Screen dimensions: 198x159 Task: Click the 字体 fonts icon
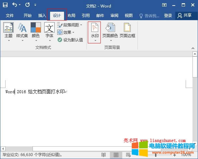click(49, 32)
